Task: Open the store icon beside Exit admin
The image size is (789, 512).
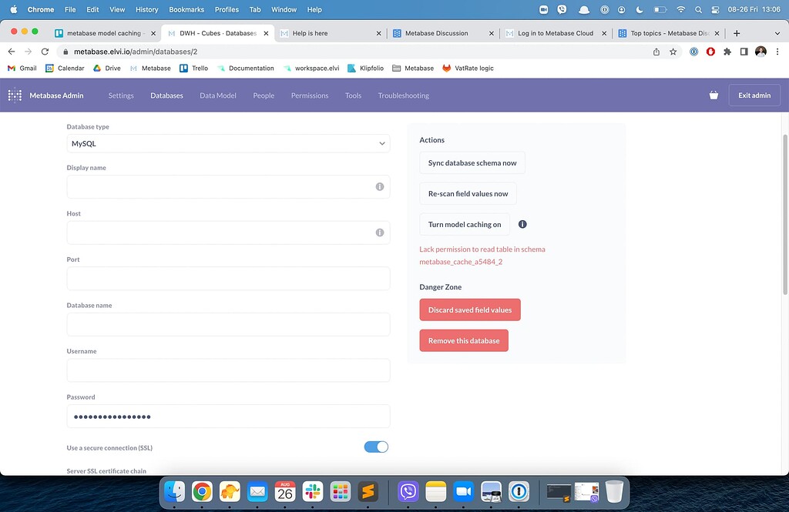Action: tap(713, 95)
